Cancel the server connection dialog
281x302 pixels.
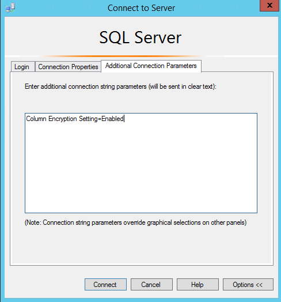[x=151, y=284]
